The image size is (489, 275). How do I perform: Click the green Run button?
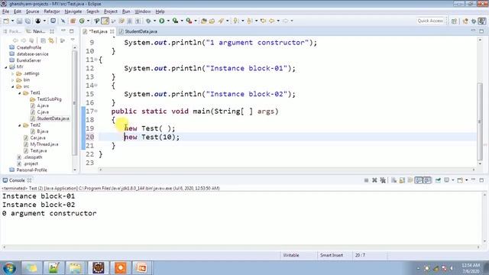(161, 21)
